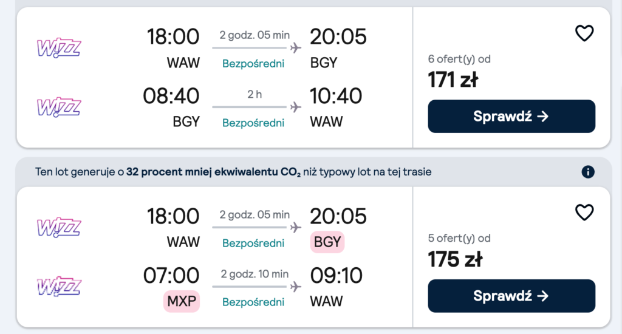Screen dimensions: 622x334
Task: Click Bezpośredni label under 2 h flight
Action: (x=253, y=123)
